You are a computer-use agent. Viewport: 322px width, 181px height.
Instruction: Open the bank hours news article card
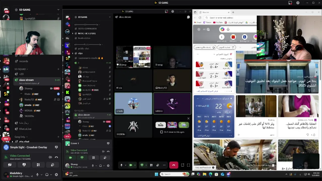tap(277, 72)
